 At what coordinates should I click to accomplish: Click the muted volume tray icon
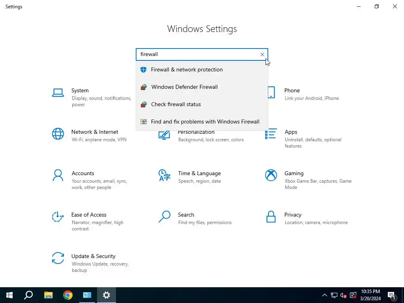(344, 295)
